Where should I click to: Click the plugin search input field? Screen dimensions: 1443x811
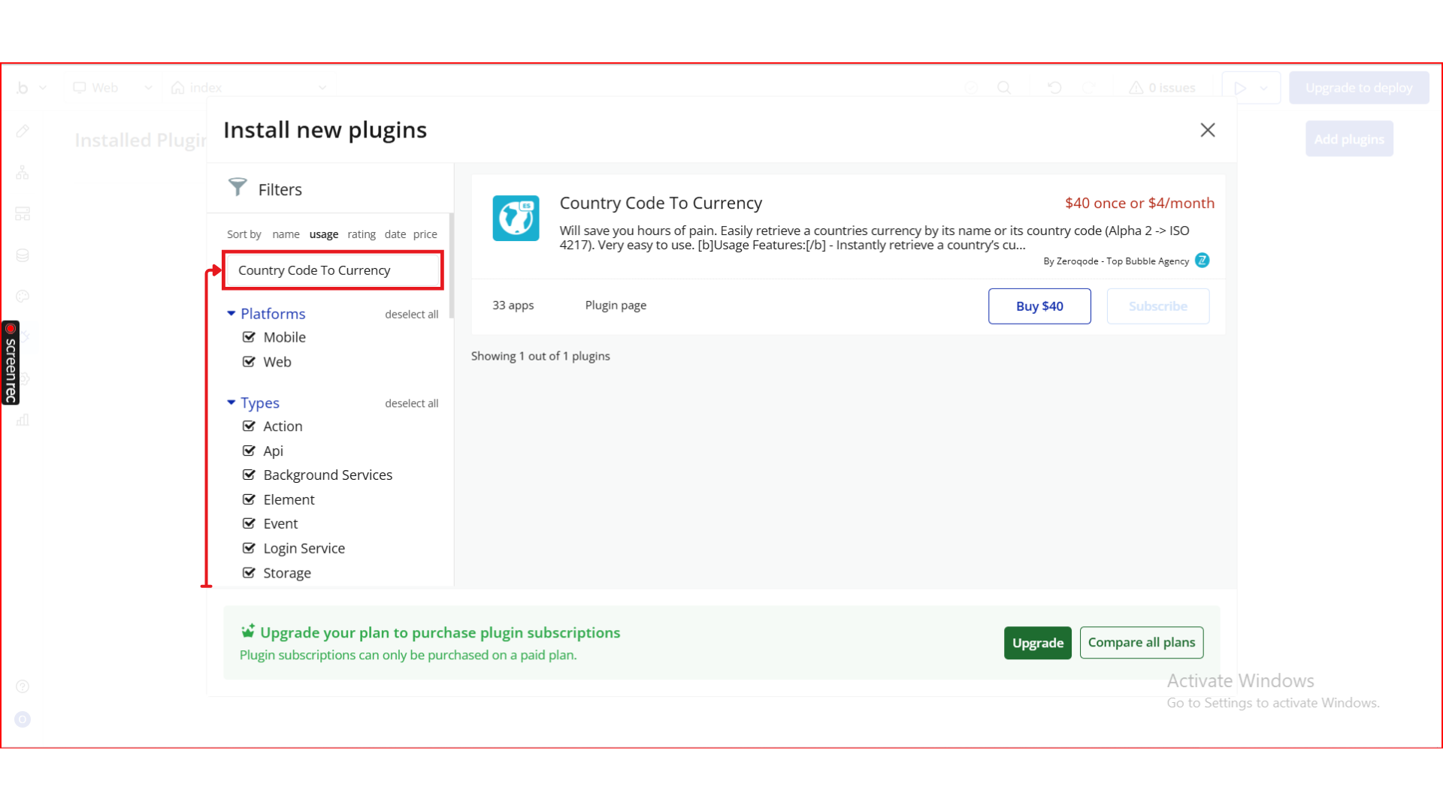[x=332, y=270]
